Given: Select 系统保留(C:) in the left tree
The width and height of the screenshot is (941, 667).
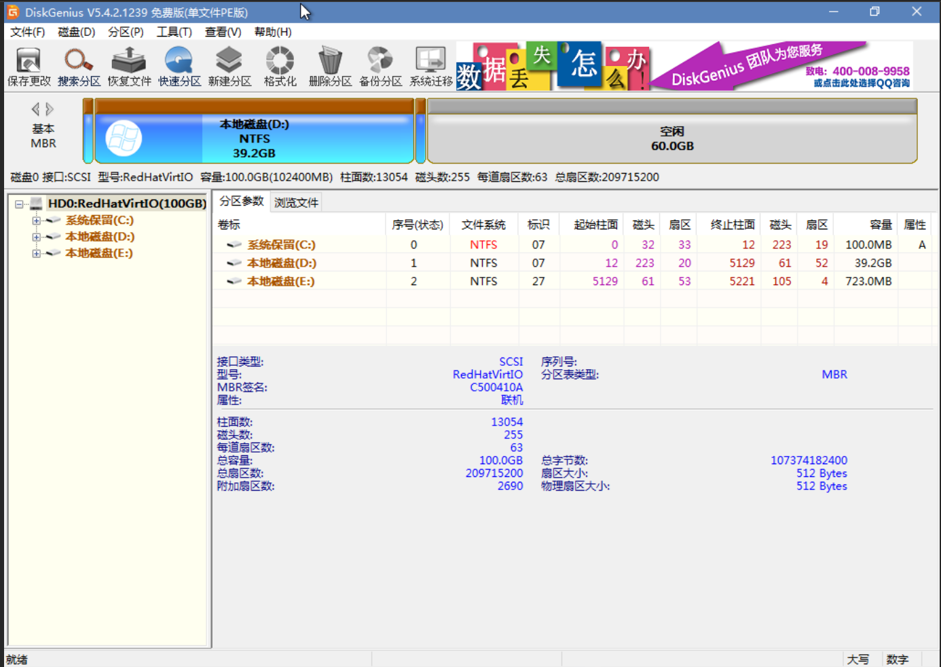Looking at the screenshot, I should click(99, 221).
